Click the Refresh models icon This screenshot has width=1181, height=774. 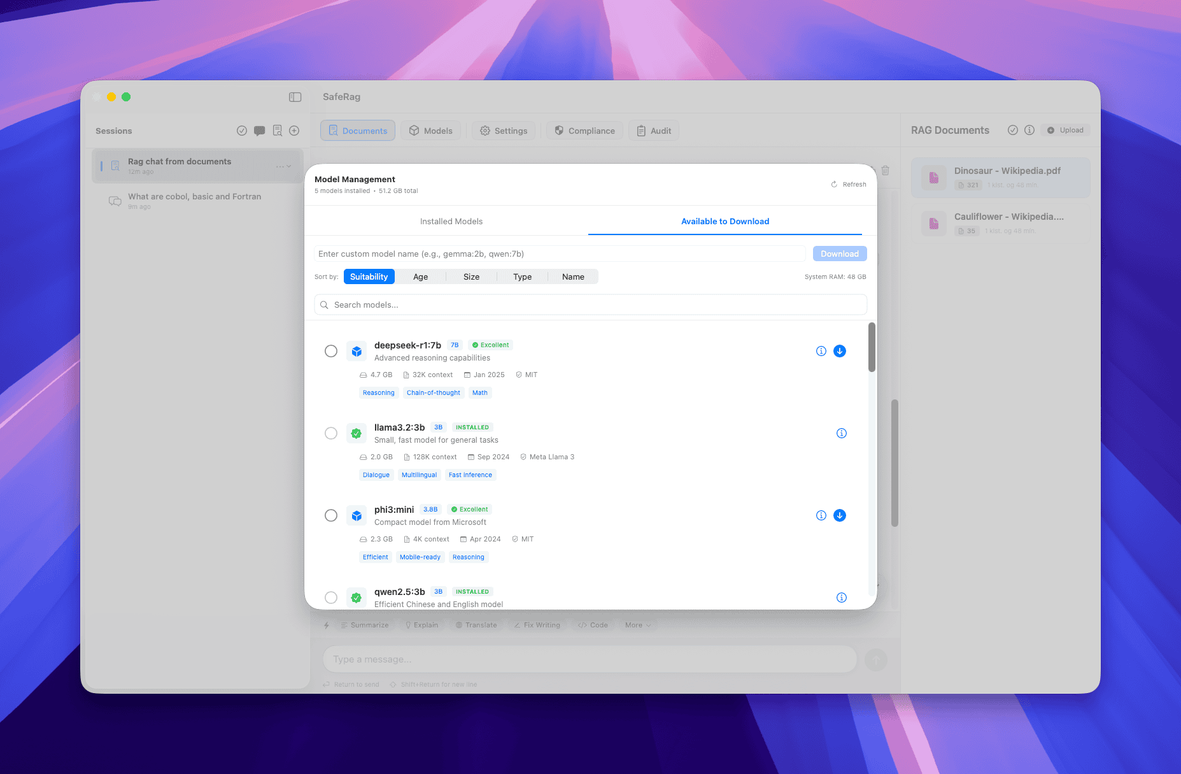(x=834, y=184)
